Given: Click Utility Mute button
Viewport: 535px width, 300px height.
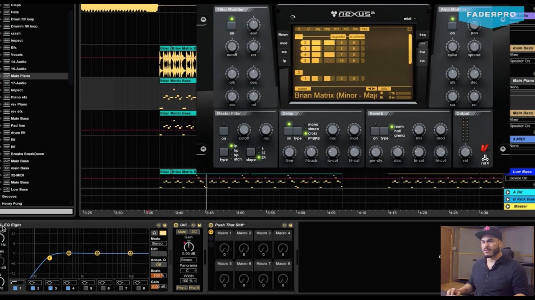Looking at the screenshot, I should (182, 232).
